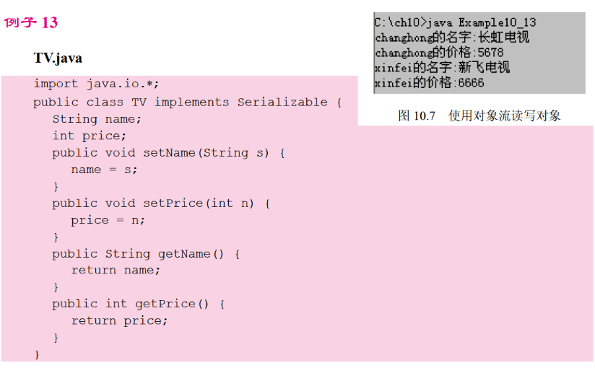
Task: Click the setPrice method signature line
Action: 161,203
